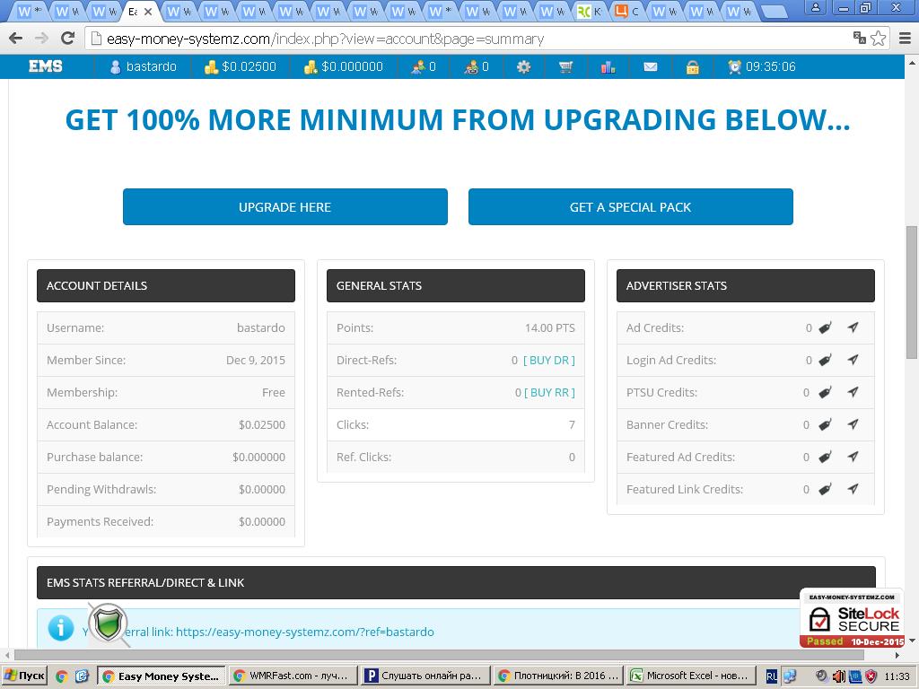Click the $0.02500 account balance coins icon

211,66
